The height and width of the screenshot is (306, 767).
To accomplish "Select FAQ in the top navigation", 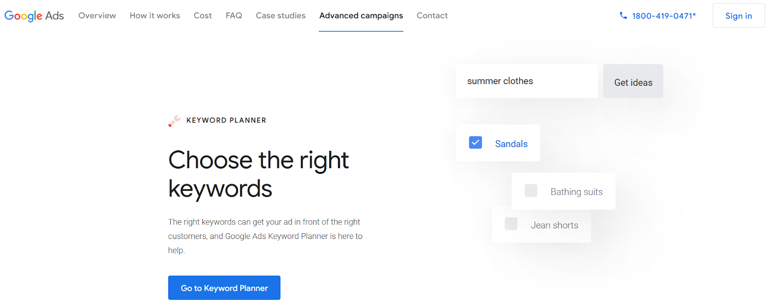I will tap(234, 16).
